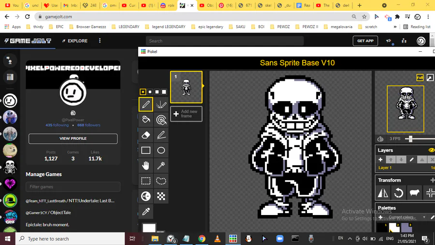
Task: Pick purple palette color 3
Action: coord(406,228)
